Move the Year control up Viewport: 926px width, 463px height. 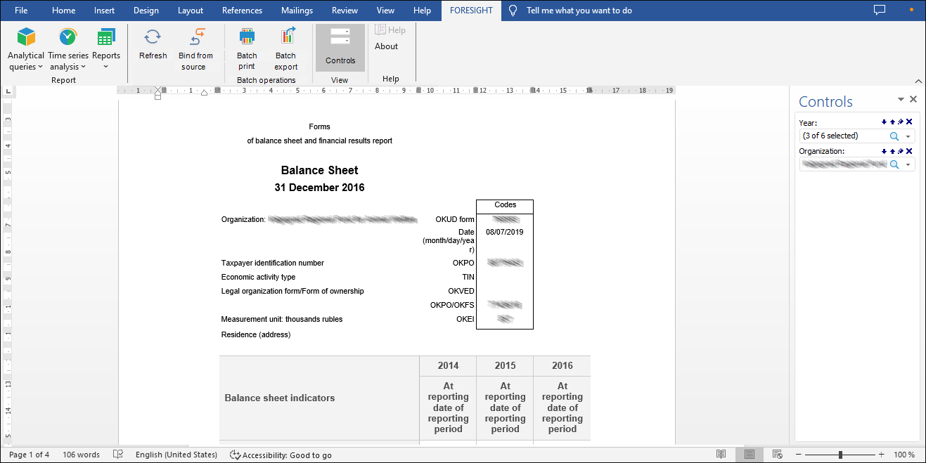pos(892,122)
